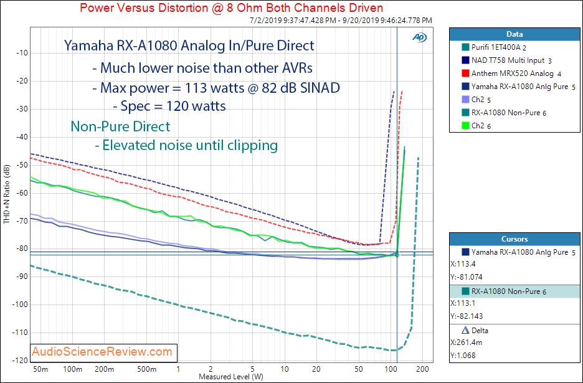Screen dimensions: 583x383
Task: Click the cursor value 'X:113.1'
Action: [x=463, y=303]
